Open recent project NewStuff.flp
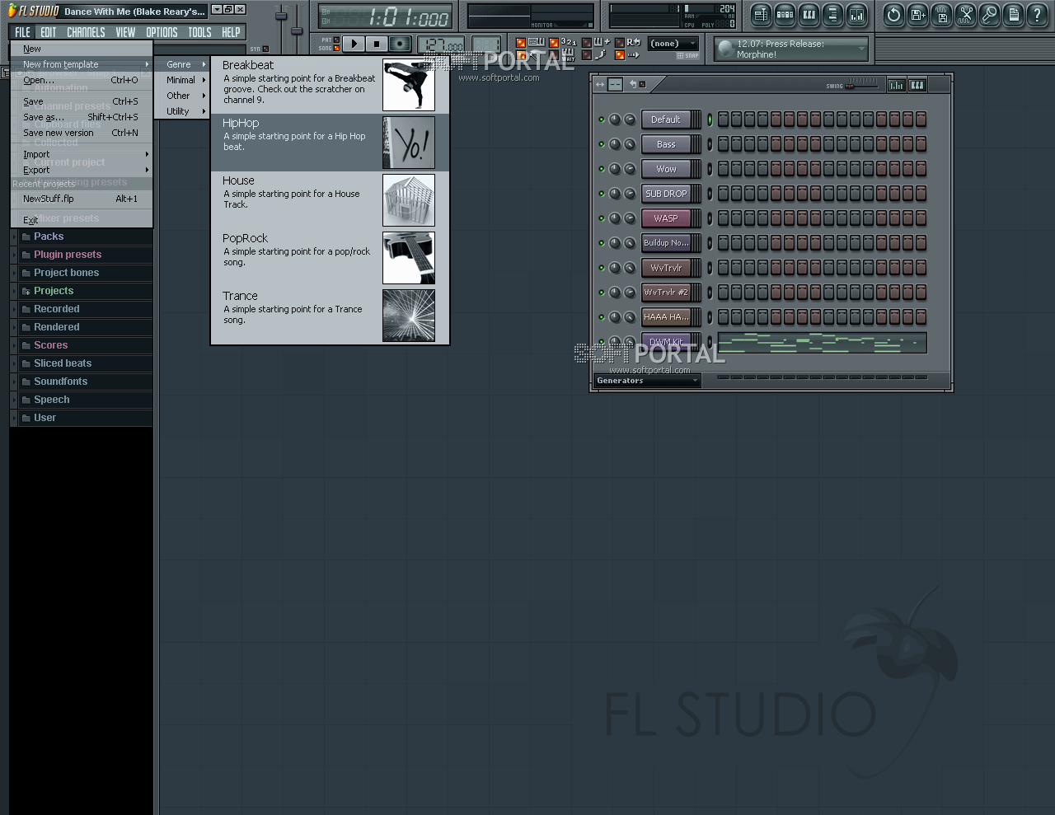This screenshot has width=1055, height=815. (82, 199)
